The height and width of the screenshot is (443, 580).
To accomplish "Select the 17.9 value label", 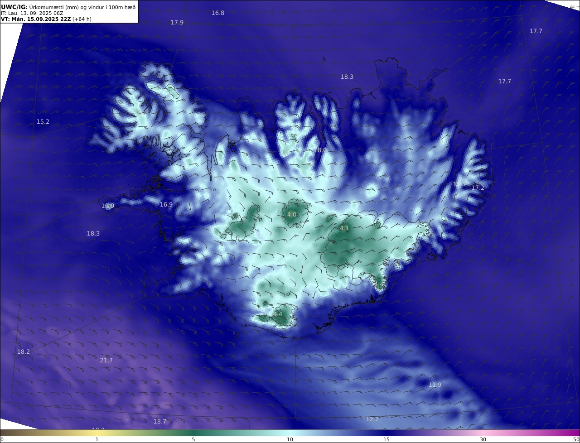I will (x=177, y=22).
